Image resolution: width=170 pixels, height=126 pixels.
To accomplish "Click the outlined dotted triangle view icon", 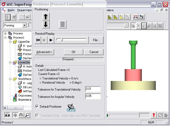I will pos(127,17).
